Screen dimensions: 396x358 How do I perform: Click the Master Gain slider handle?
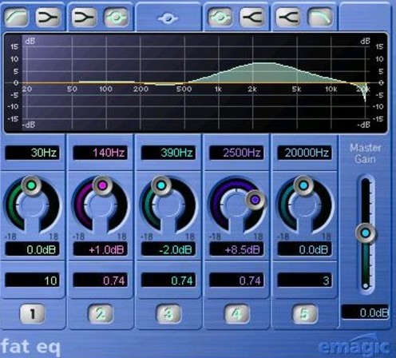point(366,233)
